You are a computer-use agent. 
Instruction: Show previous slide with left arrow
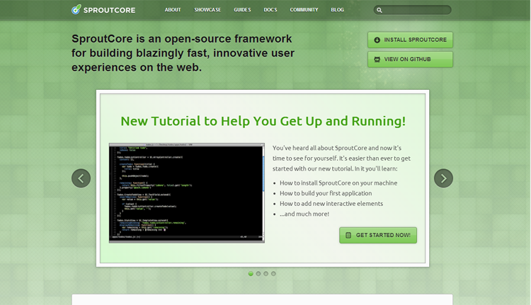81,178
